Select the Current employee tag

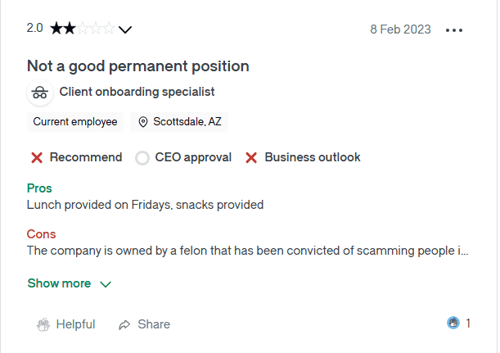pos(75,122)
